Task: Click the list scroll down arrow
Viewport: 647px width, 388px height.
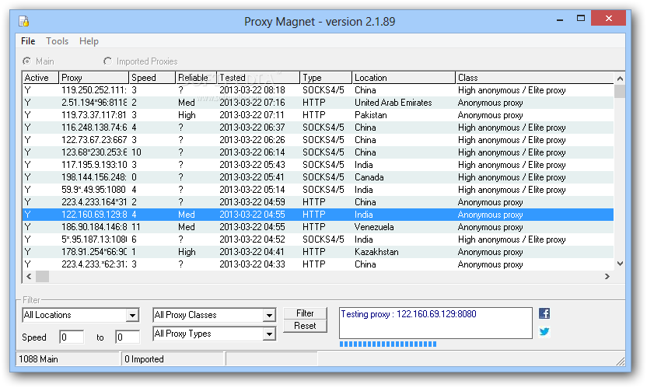Action: 619,264
